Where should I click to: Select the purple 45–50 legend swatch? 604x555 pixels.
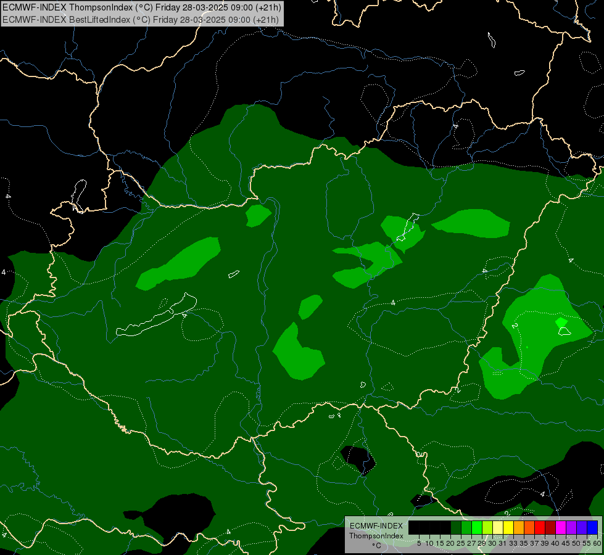(571, 527)
